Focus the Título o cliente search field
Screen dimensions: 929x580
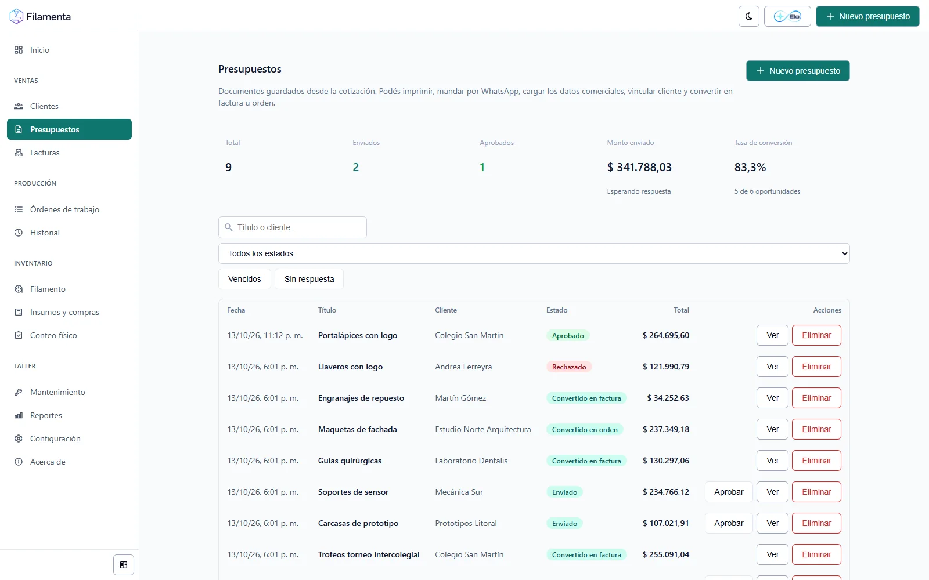coord(293,227)
